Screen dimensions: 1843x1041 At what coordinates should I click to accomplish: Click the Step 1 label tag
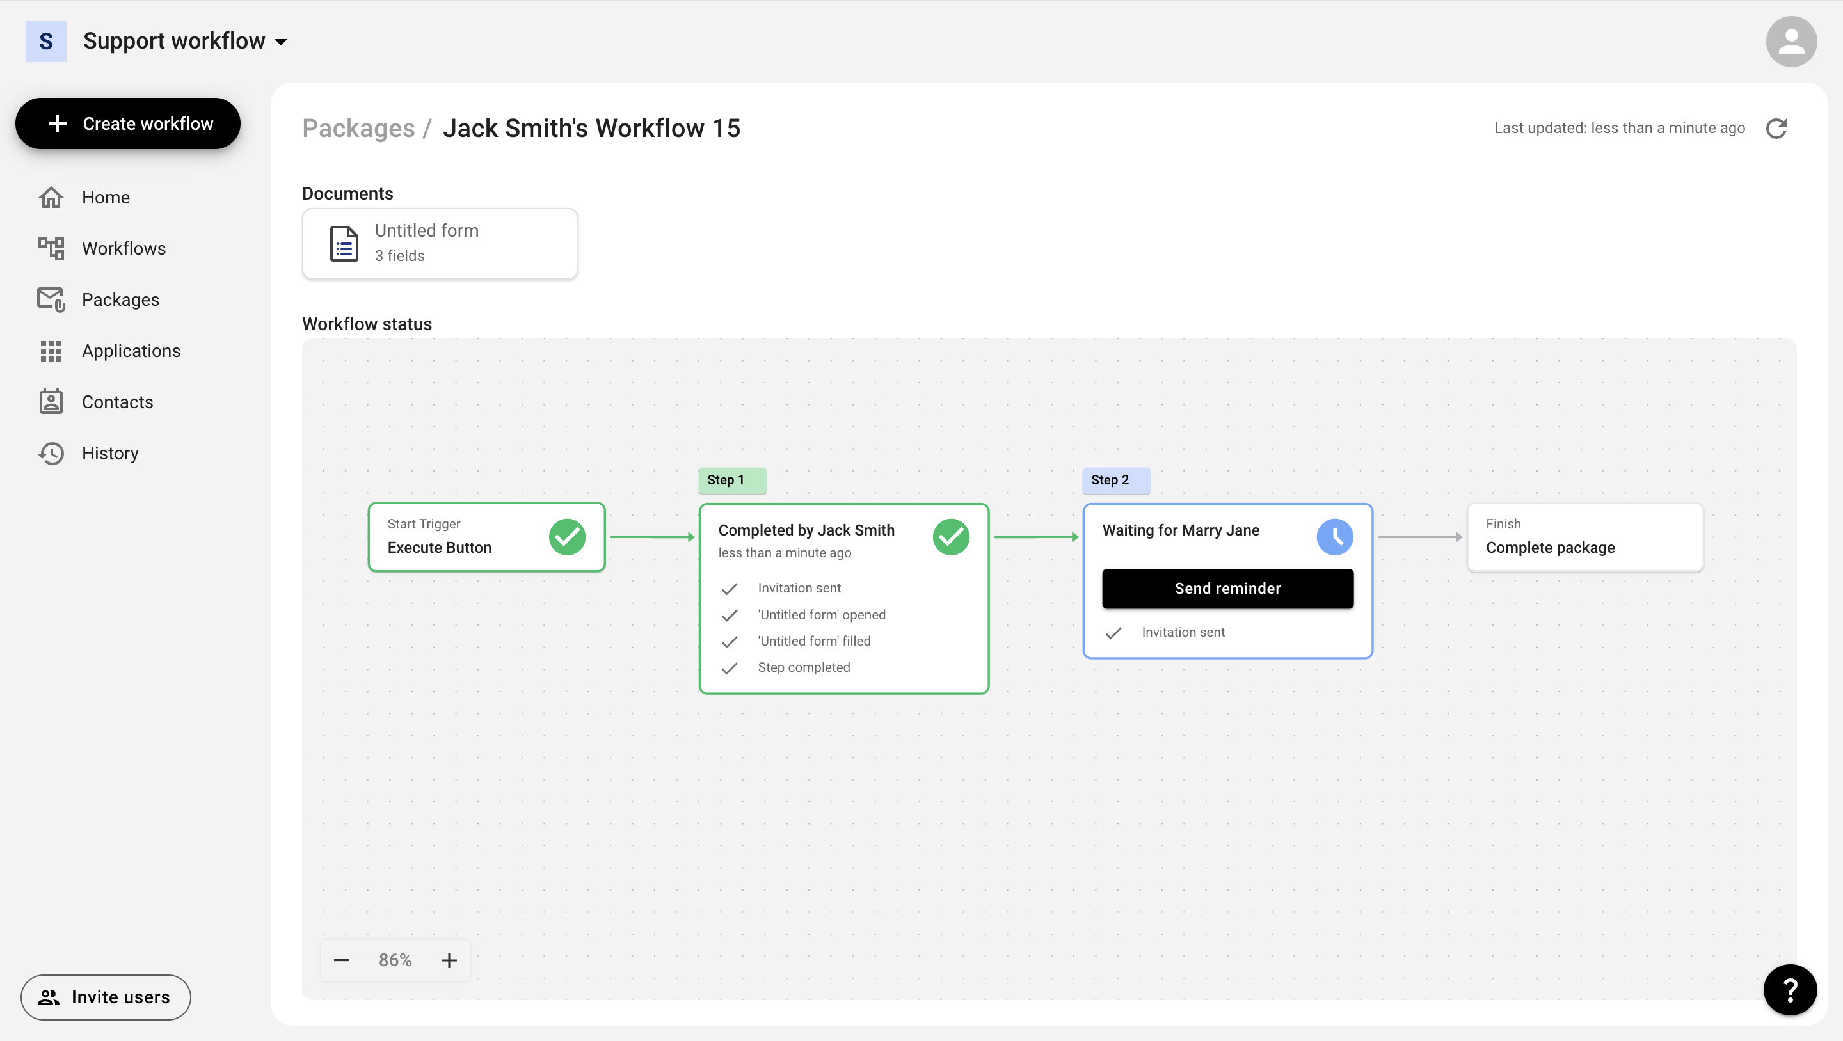pos(733,480)
